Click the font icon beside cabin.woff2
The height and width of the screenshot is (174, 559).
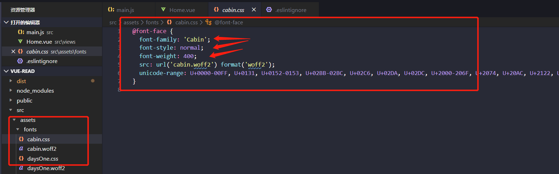[x=21, y=149]
